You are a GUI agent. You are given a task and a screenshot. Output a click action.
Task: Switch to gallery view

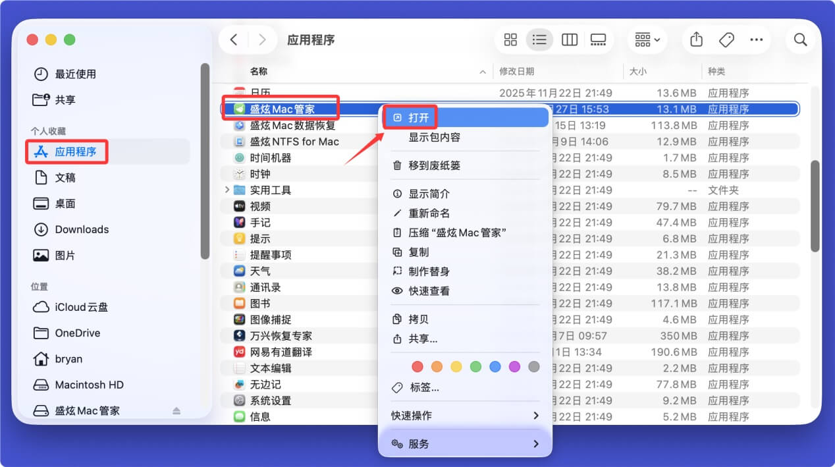pos(598,40)
